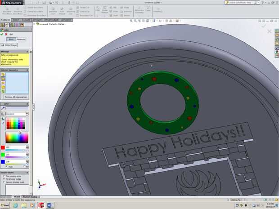Screen dimensions: 279x209
Task: Open Edit Appearance in the view toolbar
Action: pos(166,21)
